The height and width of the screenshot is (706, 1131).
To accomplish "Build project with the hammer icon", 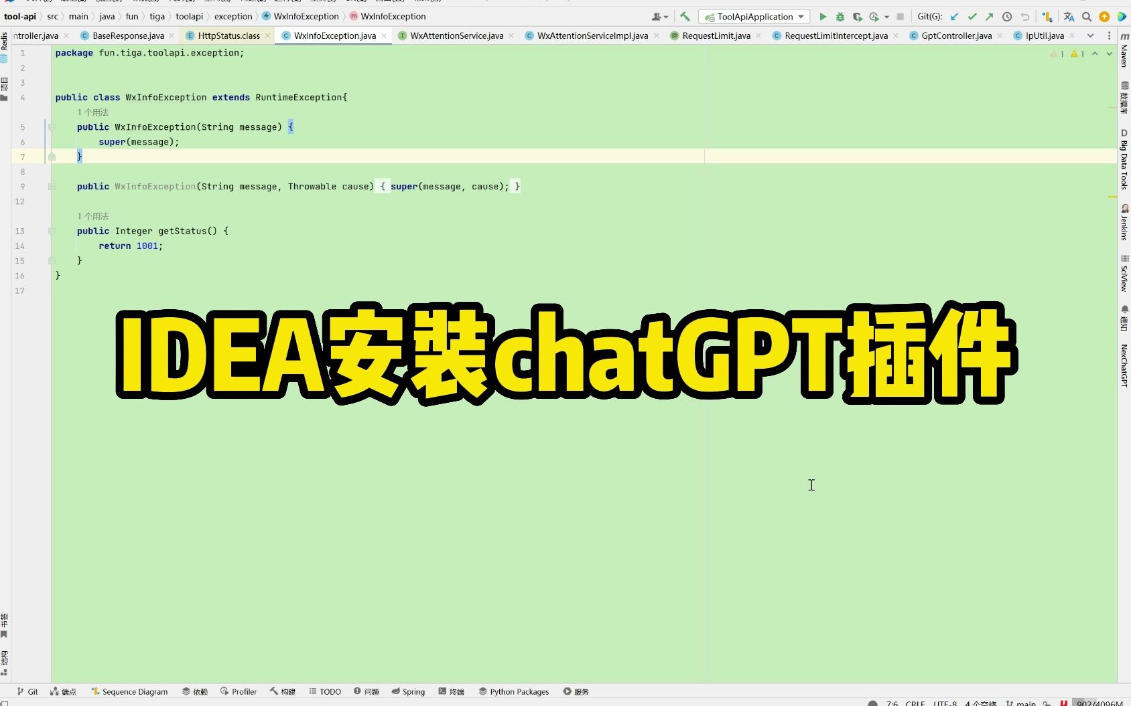I will pos(685,17).
